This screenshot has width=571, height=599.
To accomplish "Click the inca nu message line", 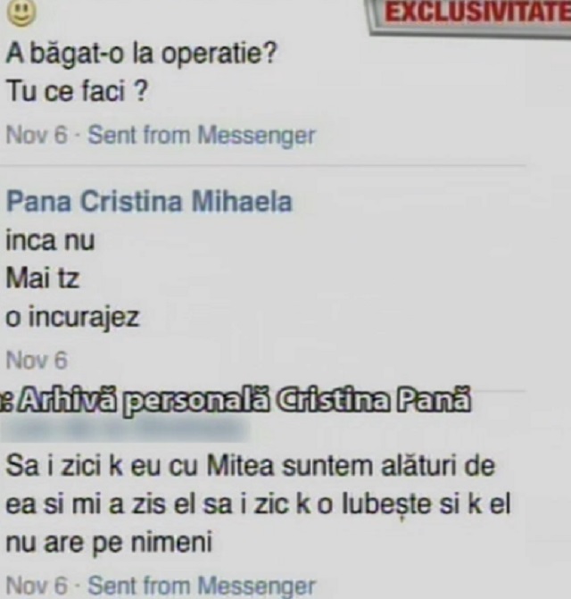I will pos(50,241).
